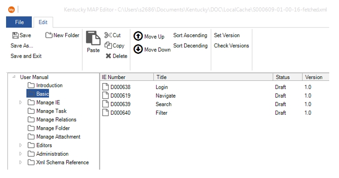Open the File tab

[x=19, y=22]
